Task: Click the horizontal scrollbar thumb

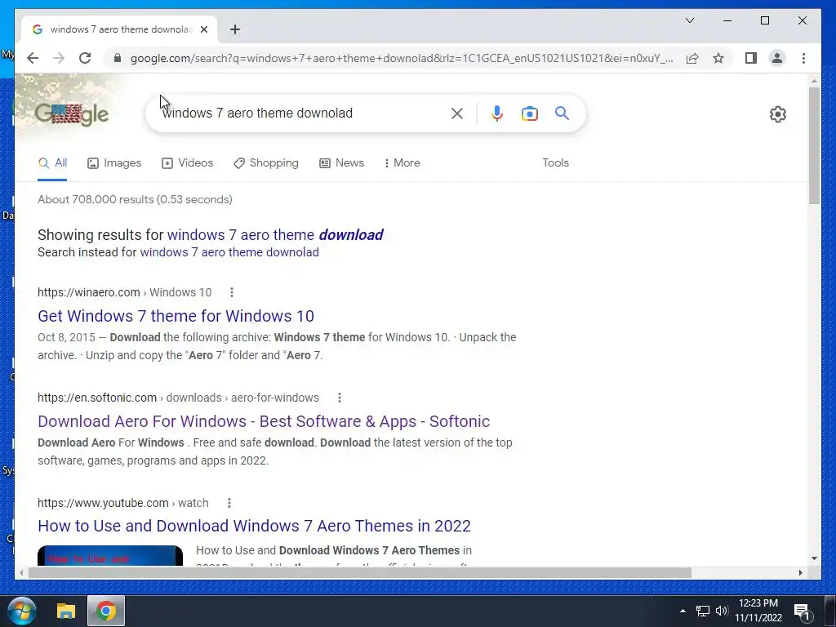Action: click(360, 572)
